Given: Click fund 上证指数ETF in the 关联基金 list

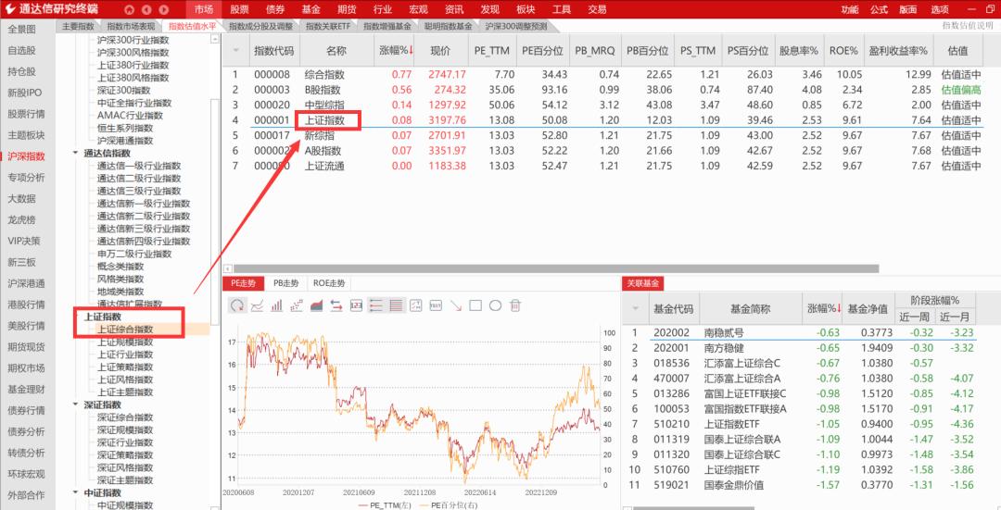Looking at the screenshot, I should (x=732, y=424).
